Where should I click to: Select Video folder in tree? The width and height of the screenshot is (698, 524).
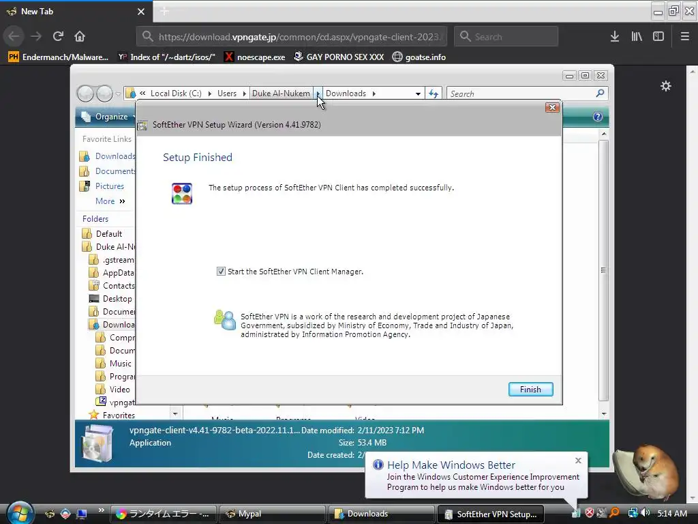[113, 390]
